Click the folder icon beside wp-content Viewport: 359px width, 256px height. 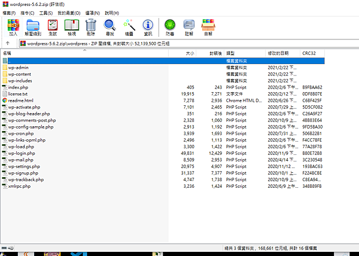pos(5,74)
